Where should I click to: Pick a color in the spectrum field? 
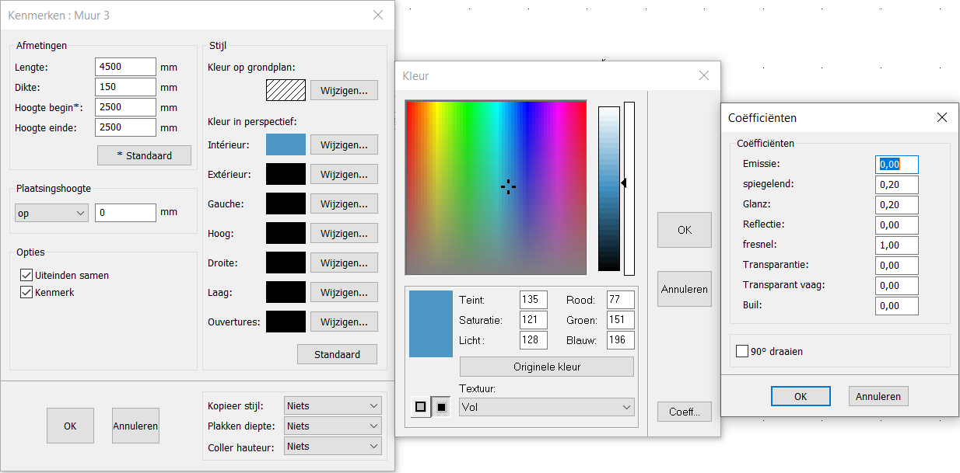click(x=496, y=187)
